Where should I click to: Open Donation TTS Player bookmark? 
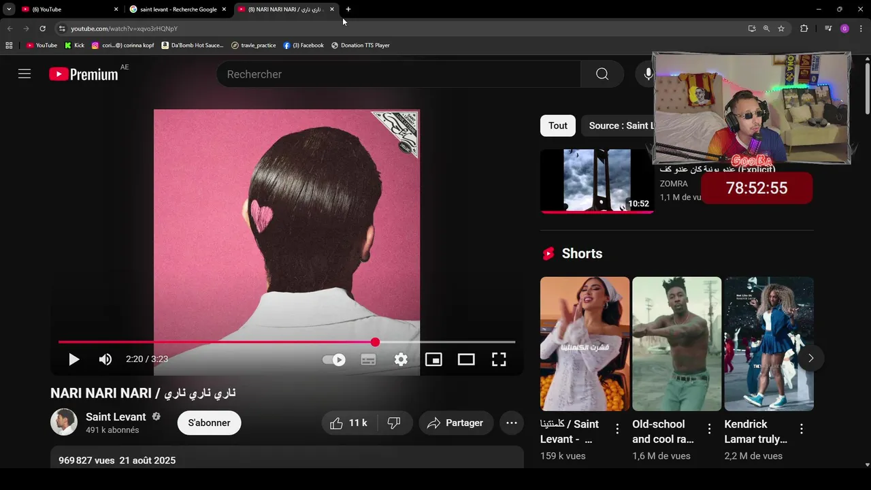(361, 46)
